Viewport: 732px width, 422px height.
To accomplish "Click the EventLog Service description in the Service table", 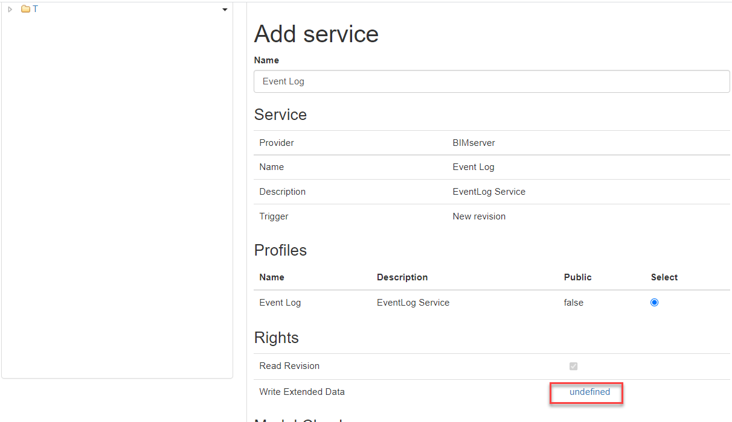I will click(489, 192).
